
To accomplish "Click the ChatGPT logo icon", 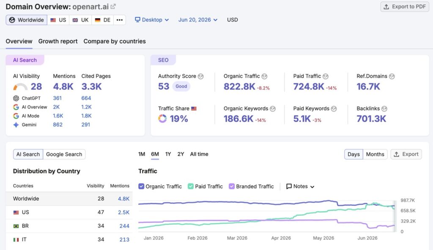I will click(x=16, y=98).
